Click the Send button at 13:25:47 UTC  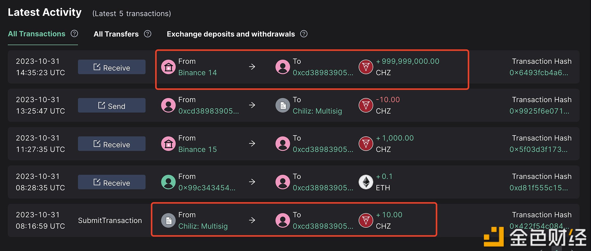point(112,105)
